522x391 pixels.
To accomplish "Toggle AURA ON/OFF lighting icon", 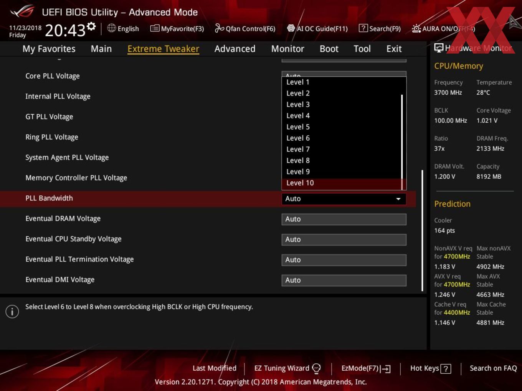I will coord(416,28).
